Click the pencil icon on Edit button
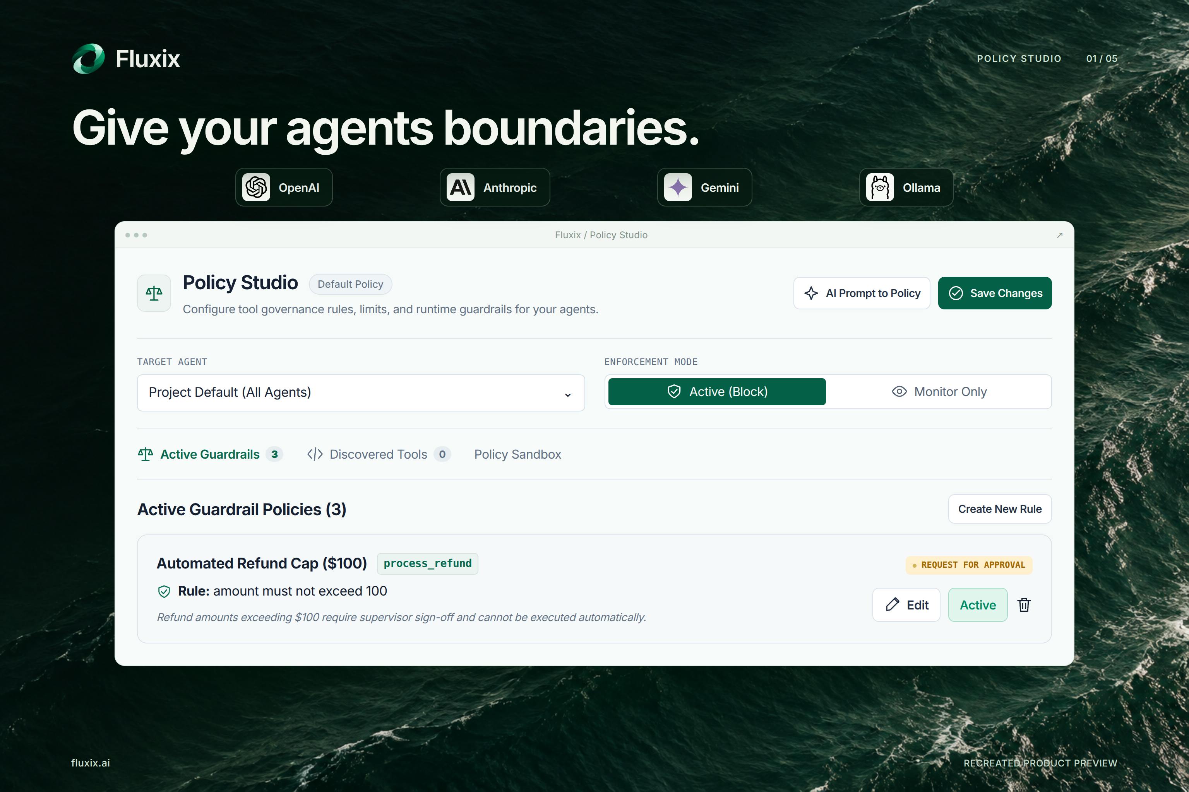Viewport: 1189px width, 792px height. point(892,604)
